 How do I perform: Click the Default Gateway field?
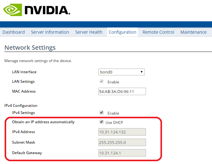coord(122,153)
